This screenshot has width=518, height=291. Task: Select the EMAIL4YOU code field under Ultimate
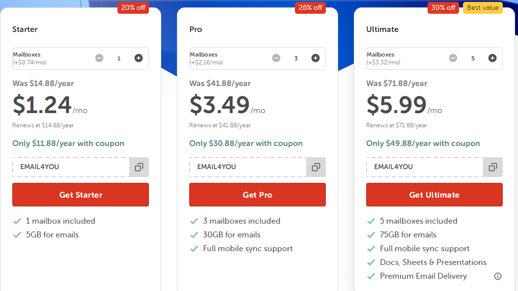click(425, 167)
